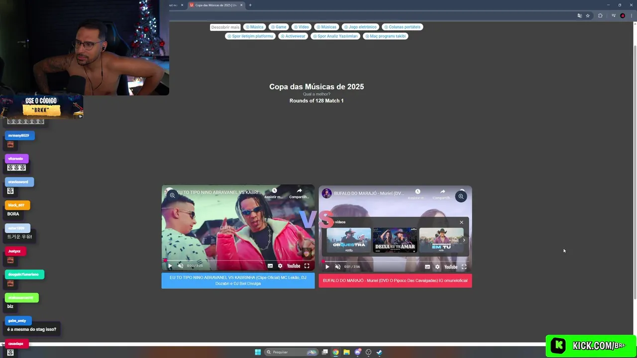Enter fullscreen on the left video
This screenshot has width=637, height=358.
tap(307, 266)
